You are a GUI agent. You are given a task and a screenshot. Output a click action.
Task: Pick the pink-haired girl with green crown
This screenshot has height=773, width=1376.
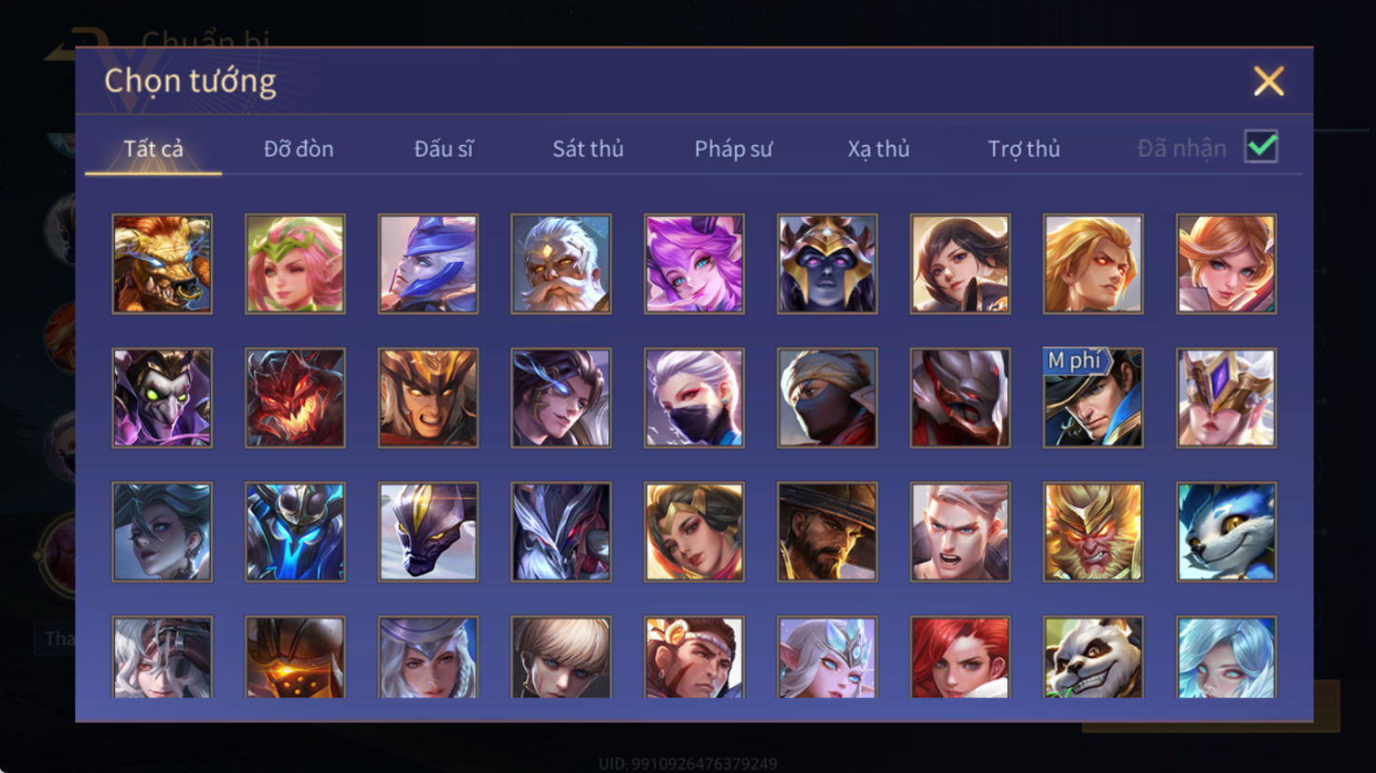pyautogui.click(x=295, y=264)
